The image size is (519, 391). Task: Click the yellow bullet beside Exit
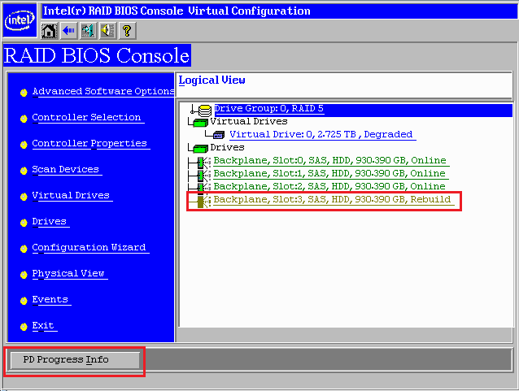click(x=24, y=327)
